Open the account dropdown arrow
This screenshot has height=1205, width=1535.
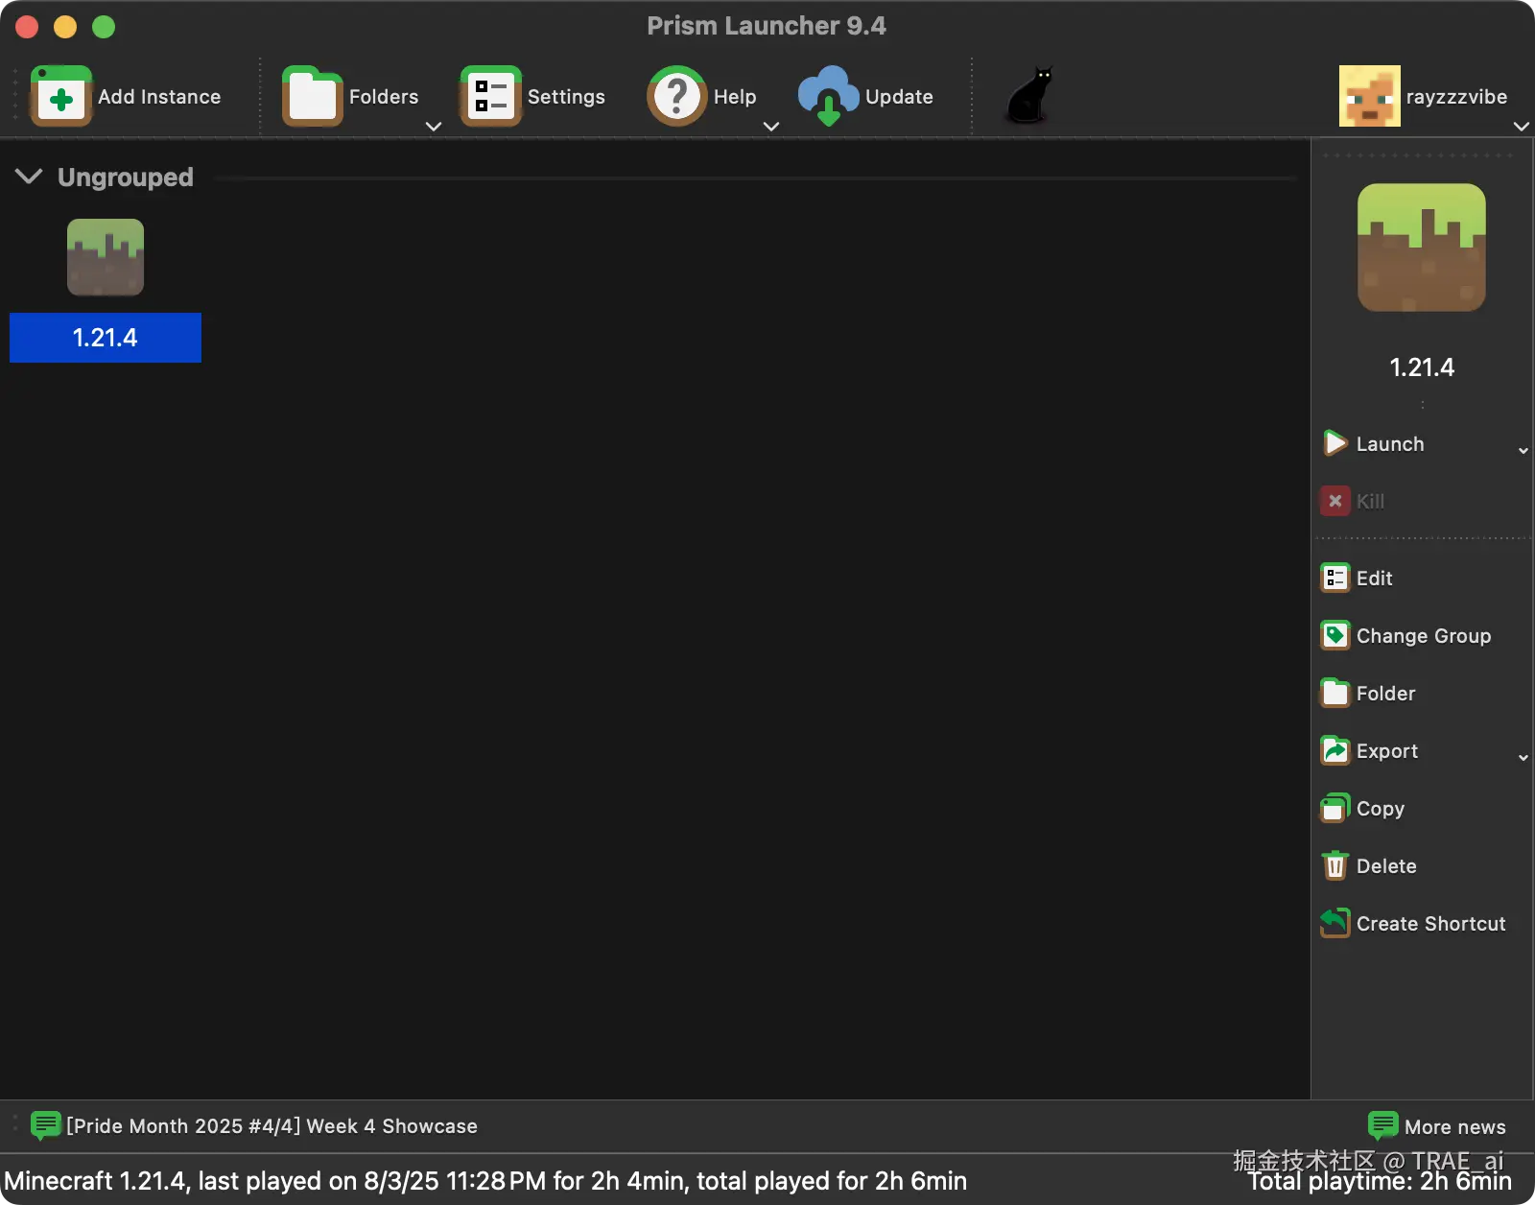coord(1522,126)
